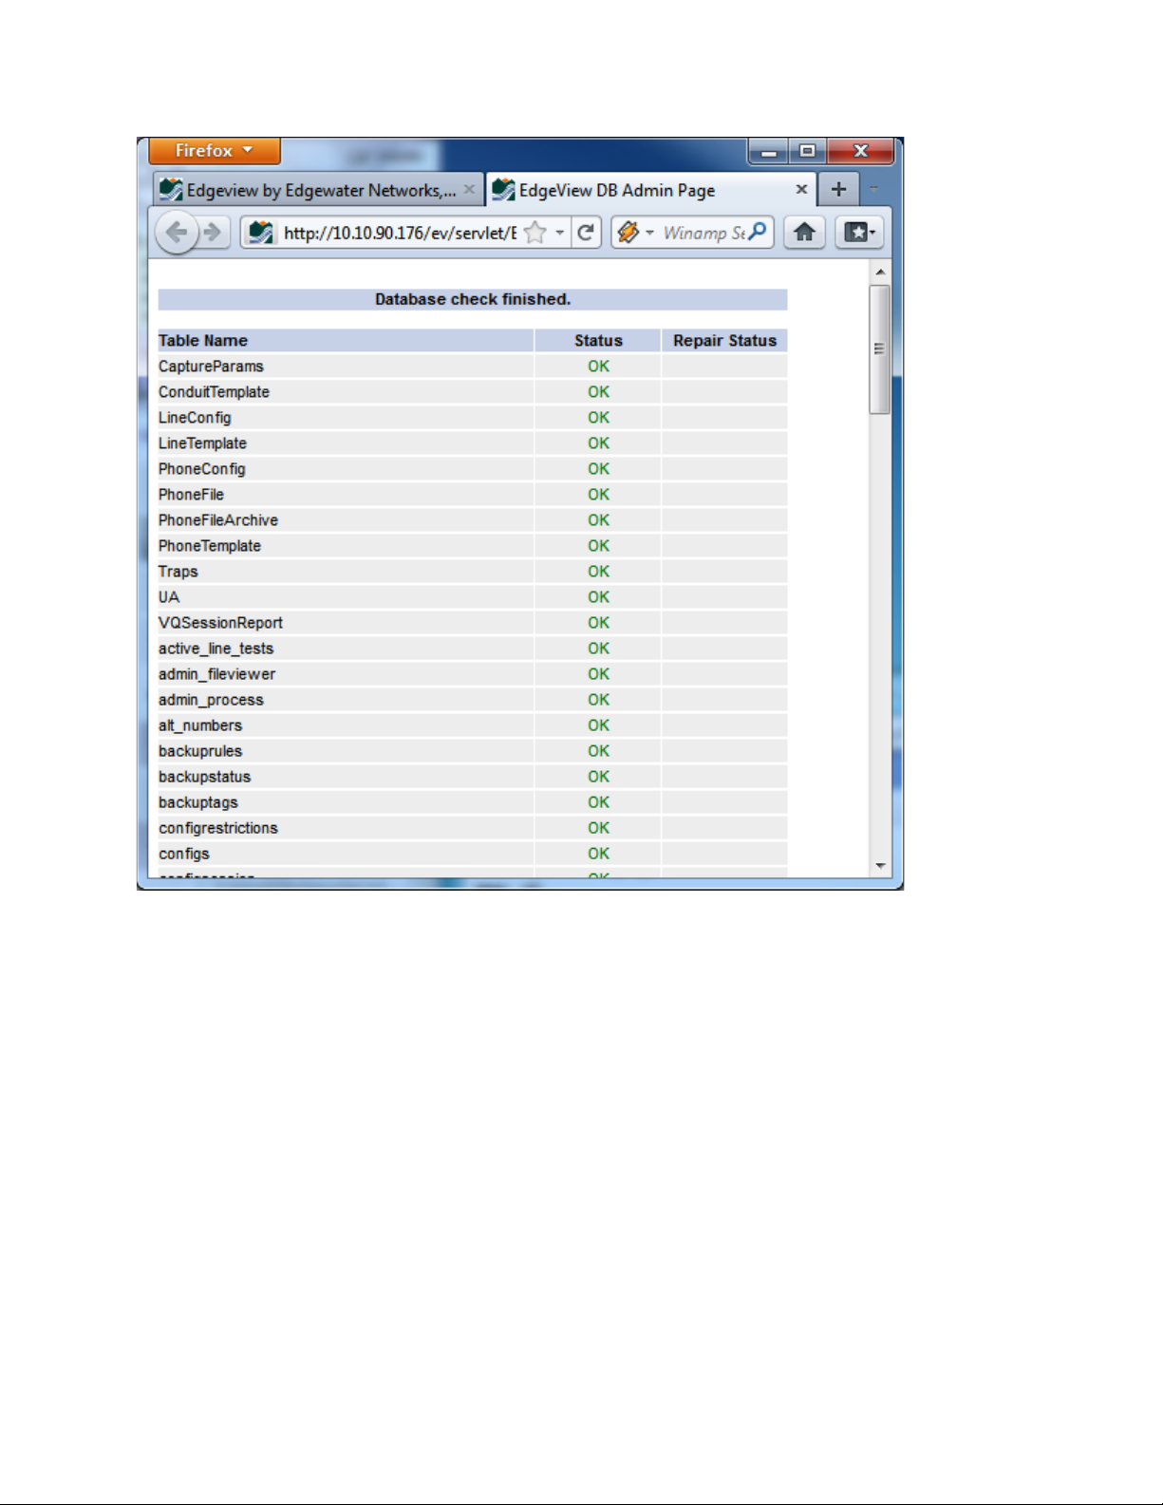Maximize the Firefox window
This screenshot has width=1163, height=1505.
tap(807, 151)
